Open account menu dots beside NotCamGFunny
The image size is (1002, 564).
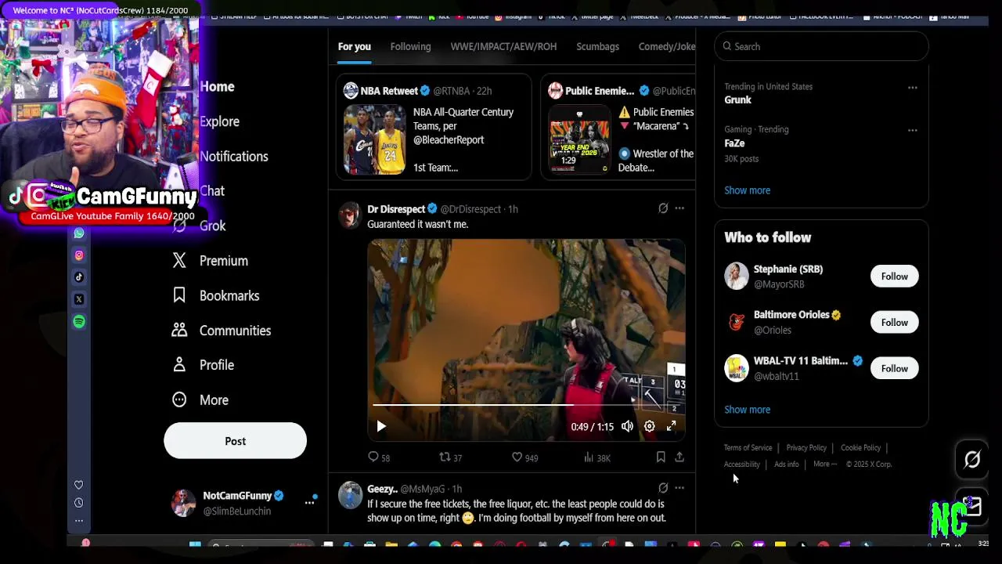click(309, 503)
